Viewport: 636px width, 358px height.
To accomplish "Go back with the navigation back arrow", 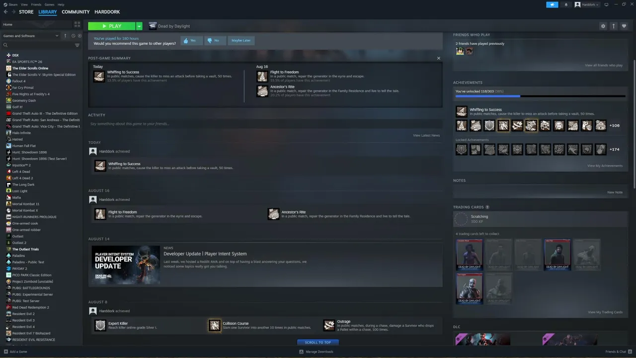I will point(6,12).
